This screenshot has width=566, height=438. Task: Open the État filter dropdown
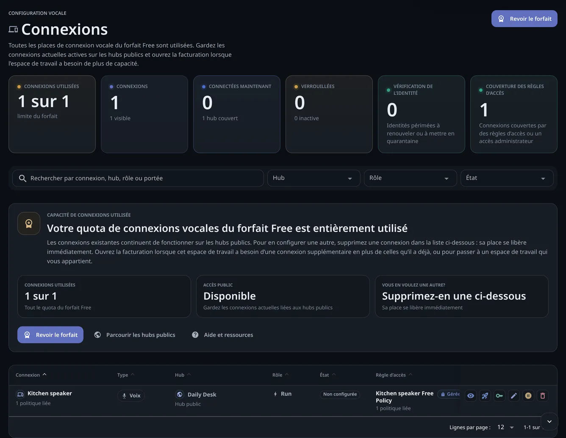point(507,178)
